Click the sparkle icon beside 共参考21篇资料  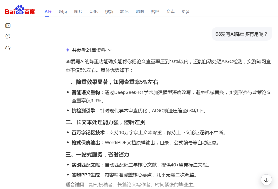click(68, 50)
